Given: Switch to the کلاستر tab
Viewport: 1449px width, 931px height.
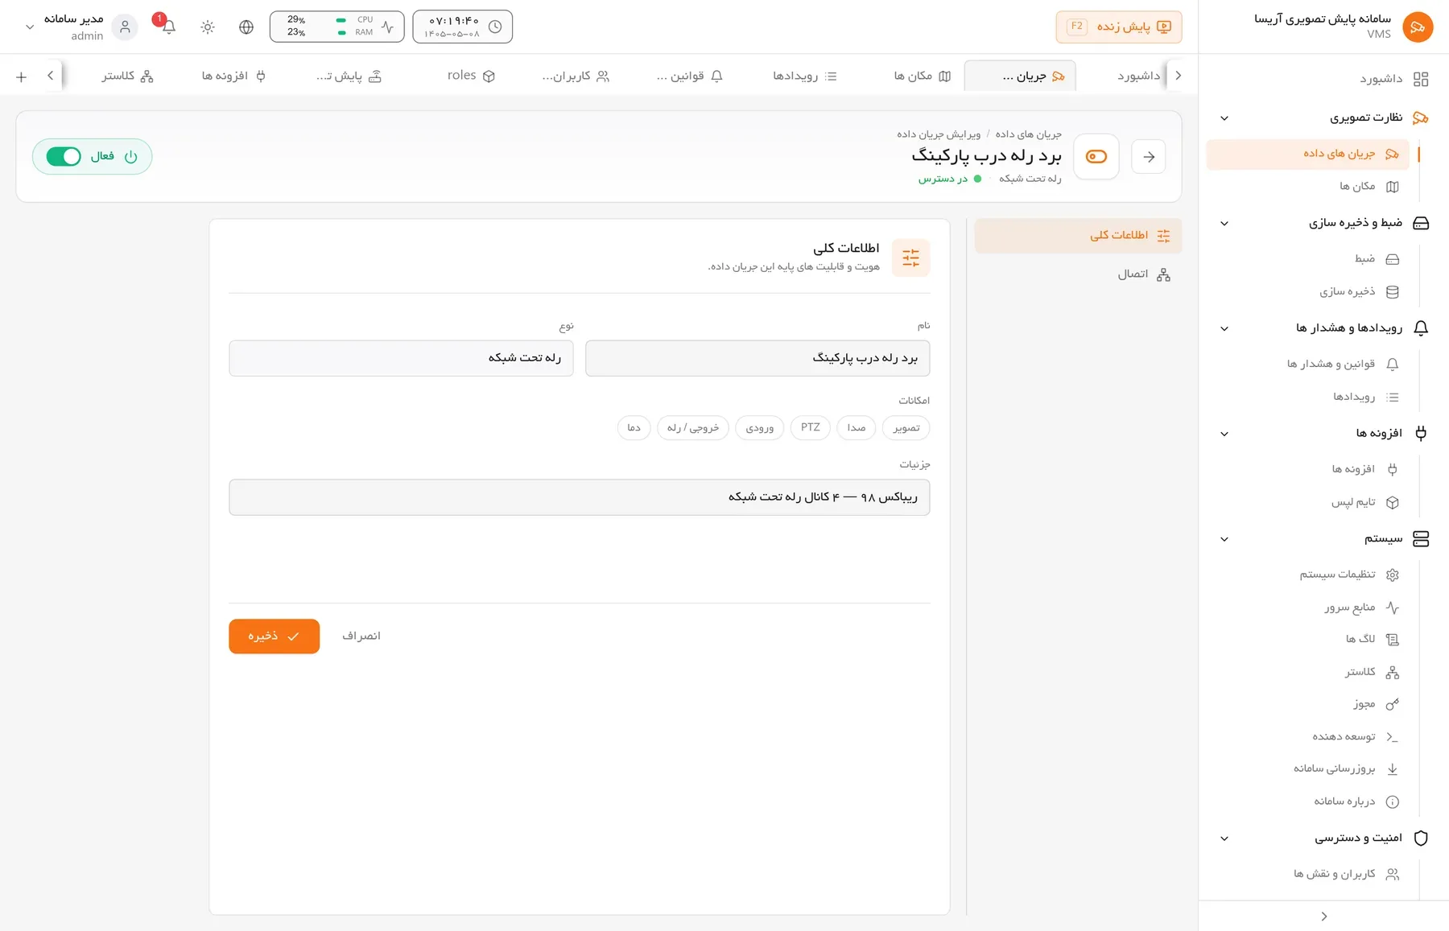Looking at the screenshot, I should pos(127,76).
